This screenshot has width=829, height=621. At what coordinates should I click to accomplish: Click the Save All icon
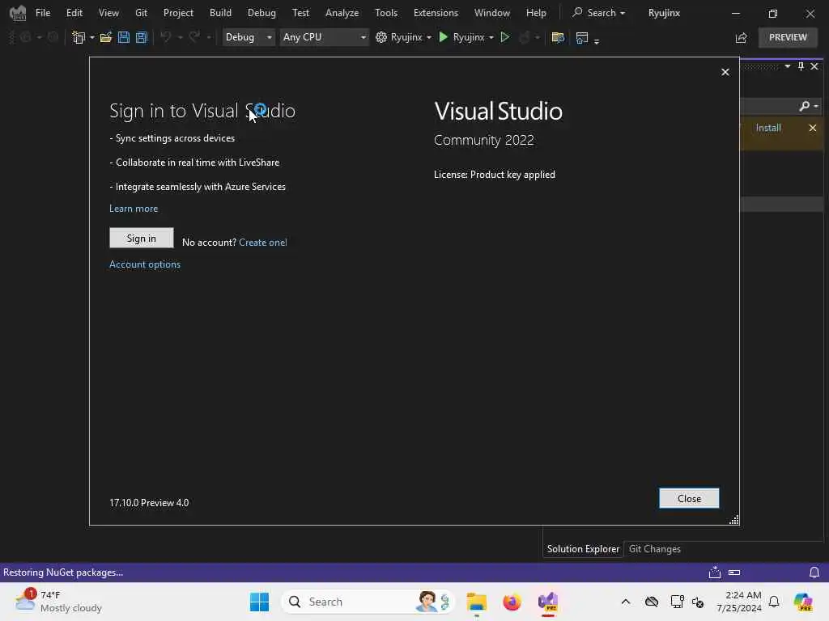pos(141,37)
